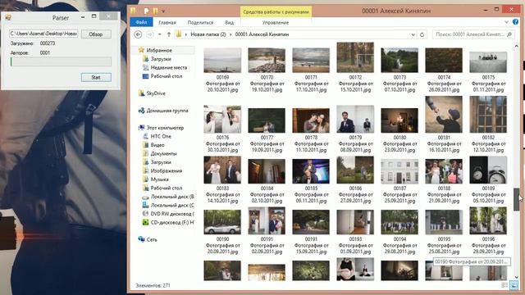Open Домашняя группа in sidebar
525x295 pixels.
pos(167,111)
